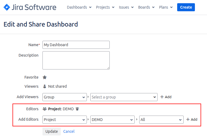
Task: Open the Select a group dropdown
Action: (124, 97)
